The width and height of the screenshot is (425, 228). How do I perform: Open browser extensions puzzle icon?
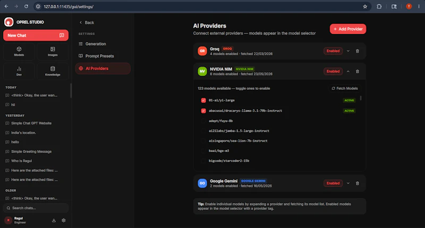point(379,6)
